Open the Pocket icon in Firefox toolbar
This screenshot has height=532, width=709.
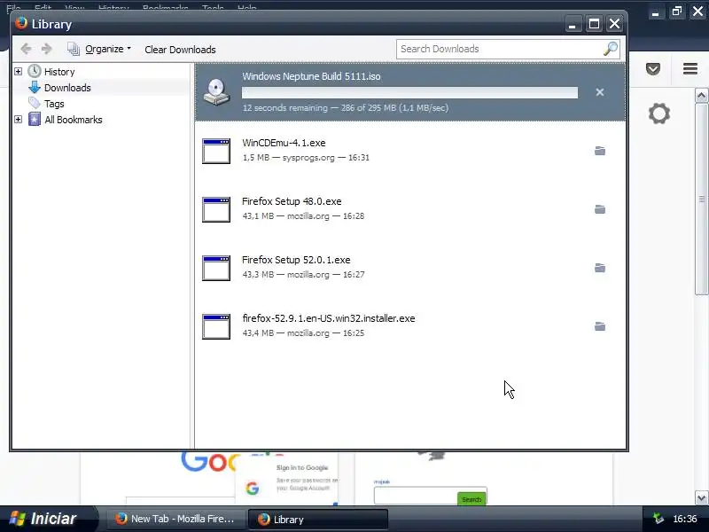click(653, 69)
